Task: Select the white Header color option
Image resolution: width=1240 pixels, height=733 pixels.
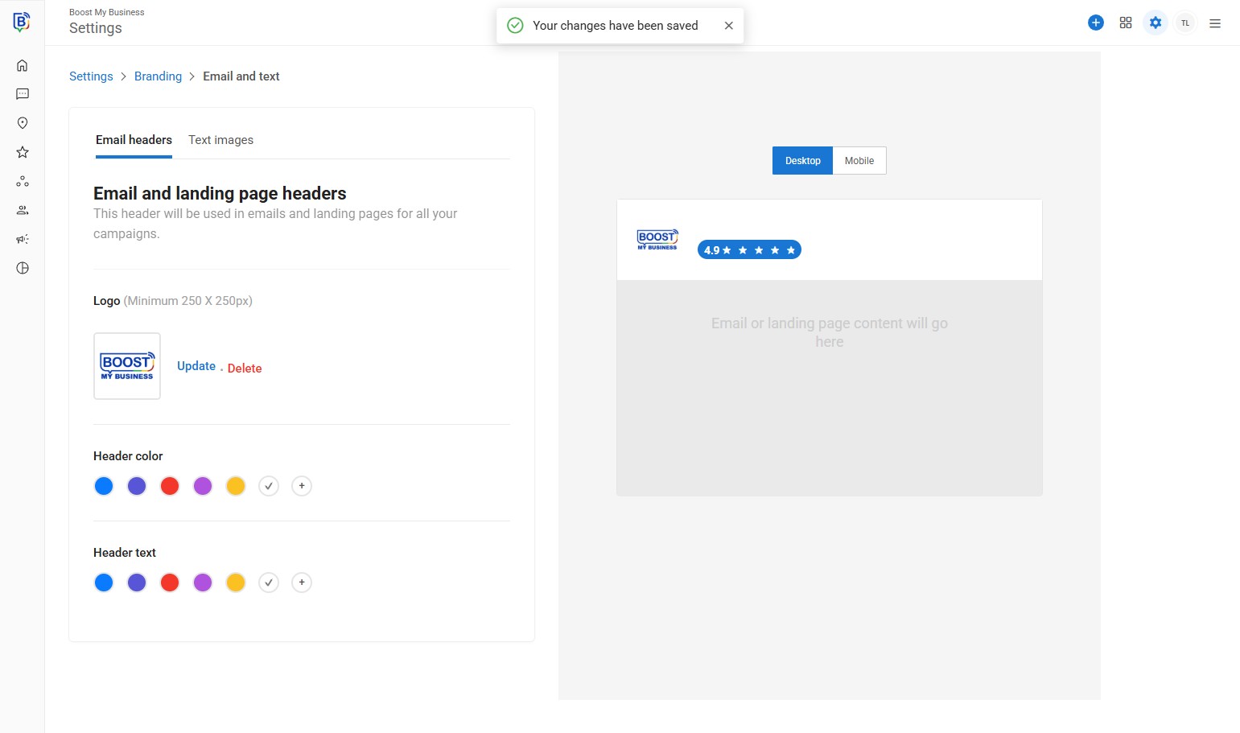Action: 269,486
